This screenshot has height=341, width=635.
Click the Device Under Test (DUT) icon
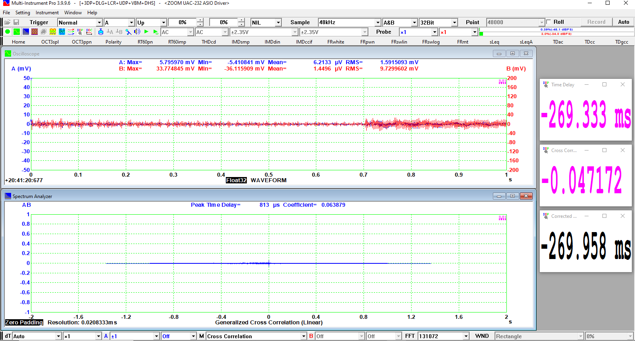[62, 32]
